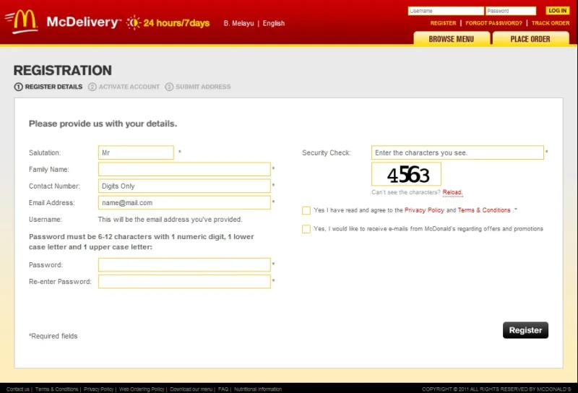Focus the header Password field
The height and width of the screenshot is (393, 578).
[x=511, y=11]
